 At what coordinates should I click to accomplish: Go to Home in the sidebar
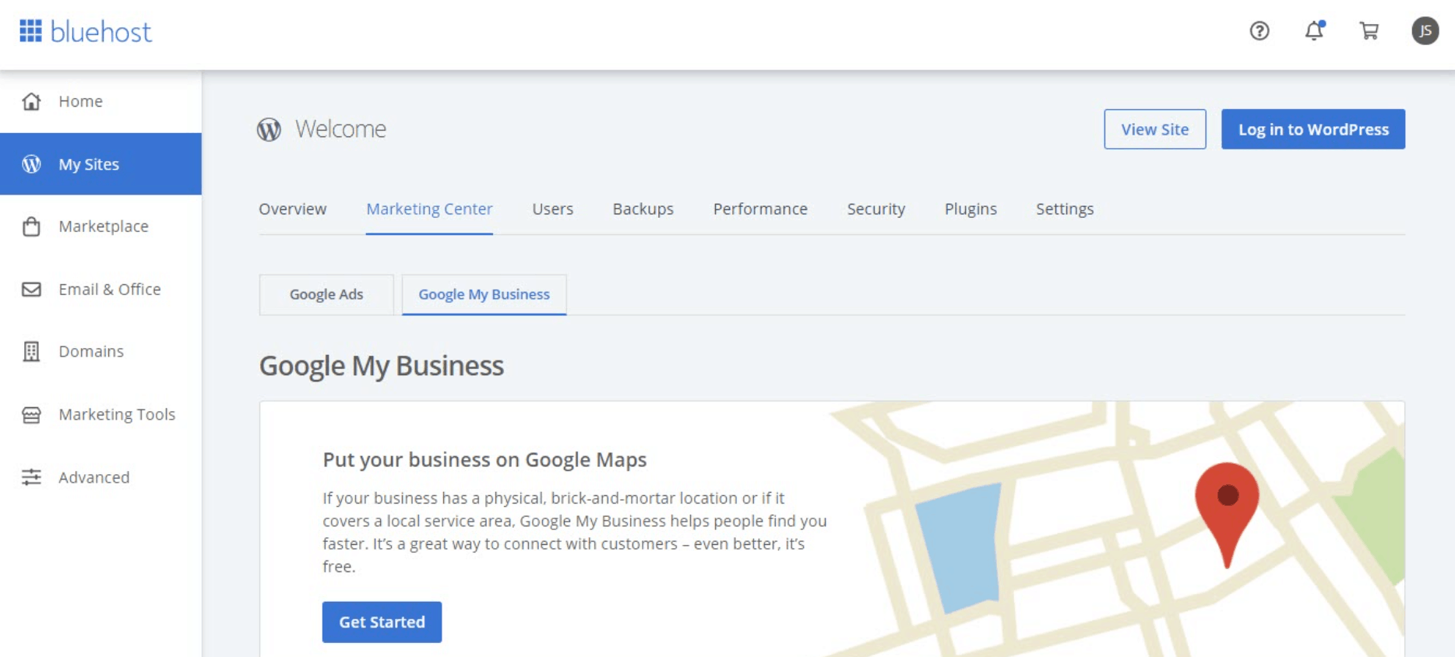tap(100, 101)
